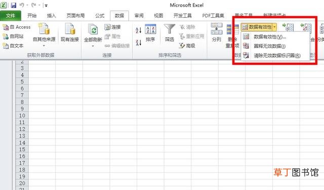Switch to the 页面布局 (Page Layout) tab
This screenshot has height=190, width=324.
tap(75, 16)
